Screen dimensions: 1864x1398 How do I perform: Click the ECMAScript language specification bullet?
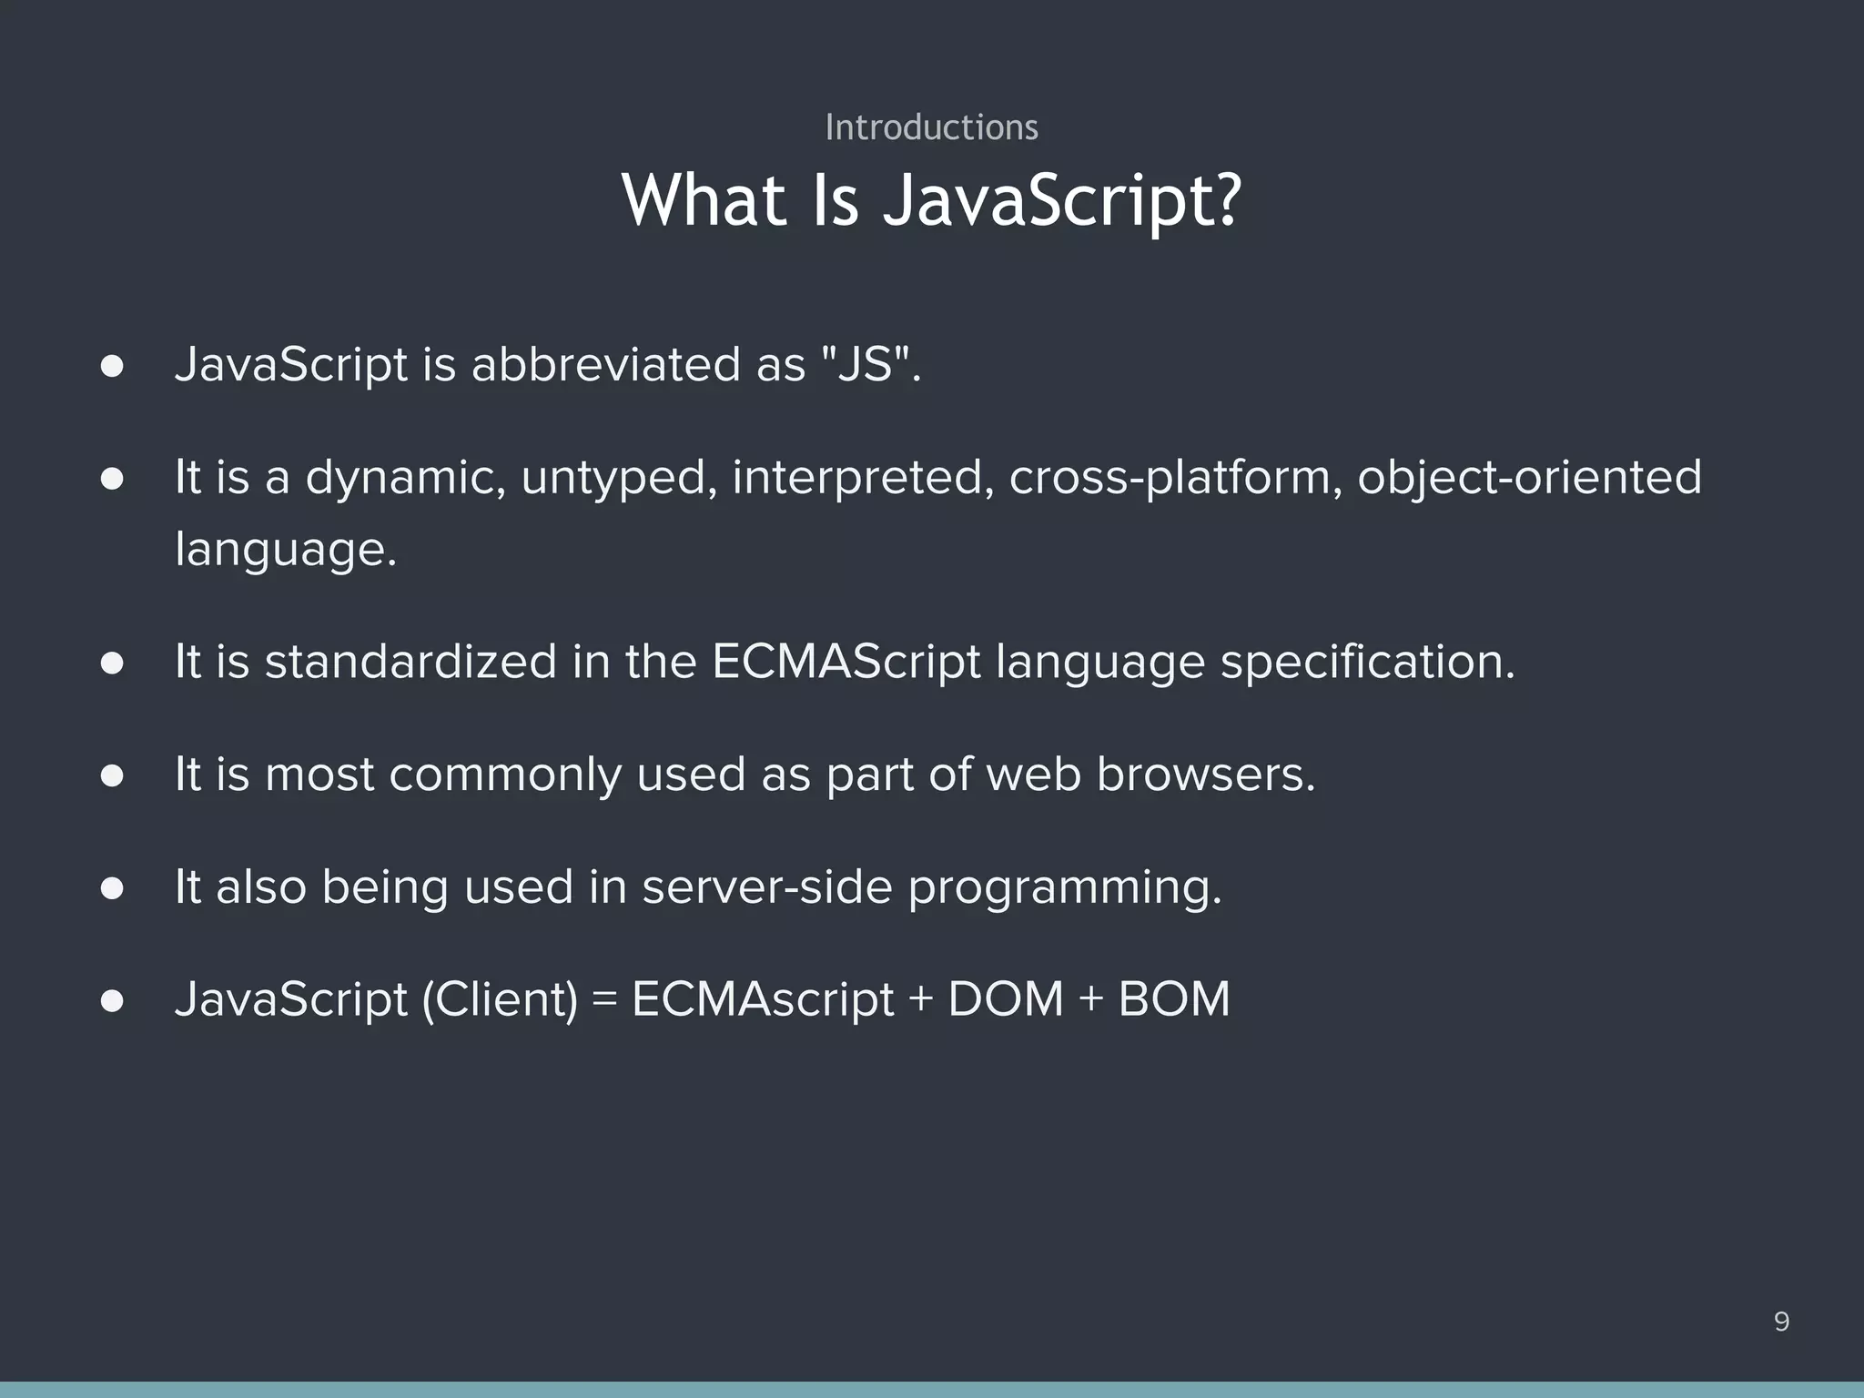(844, 662)
